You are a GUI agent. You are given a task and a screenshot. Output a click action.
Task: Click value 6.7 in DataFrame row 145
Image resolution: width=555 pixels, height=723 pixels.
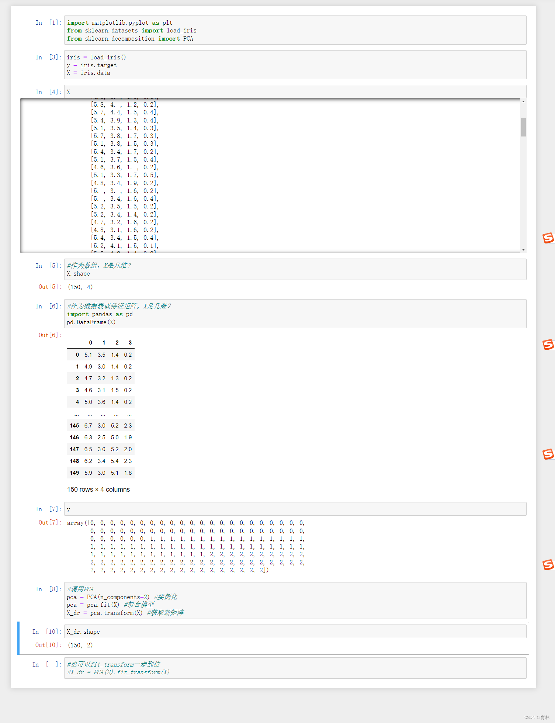point(88,426)
